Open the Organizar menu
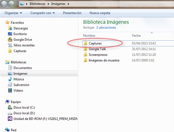Screen dimensions: 174x132 pos(13,13)
